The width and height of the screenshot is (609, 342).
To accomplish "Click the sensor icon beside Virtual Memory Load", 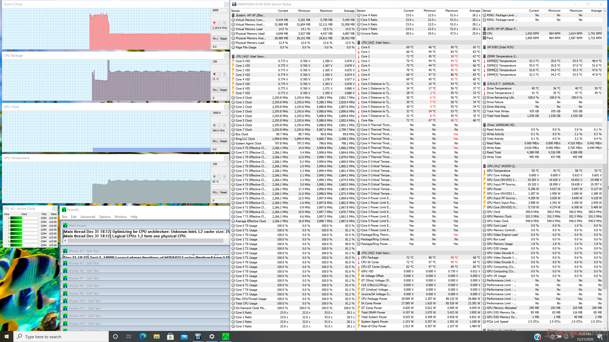I will (233, 29).
